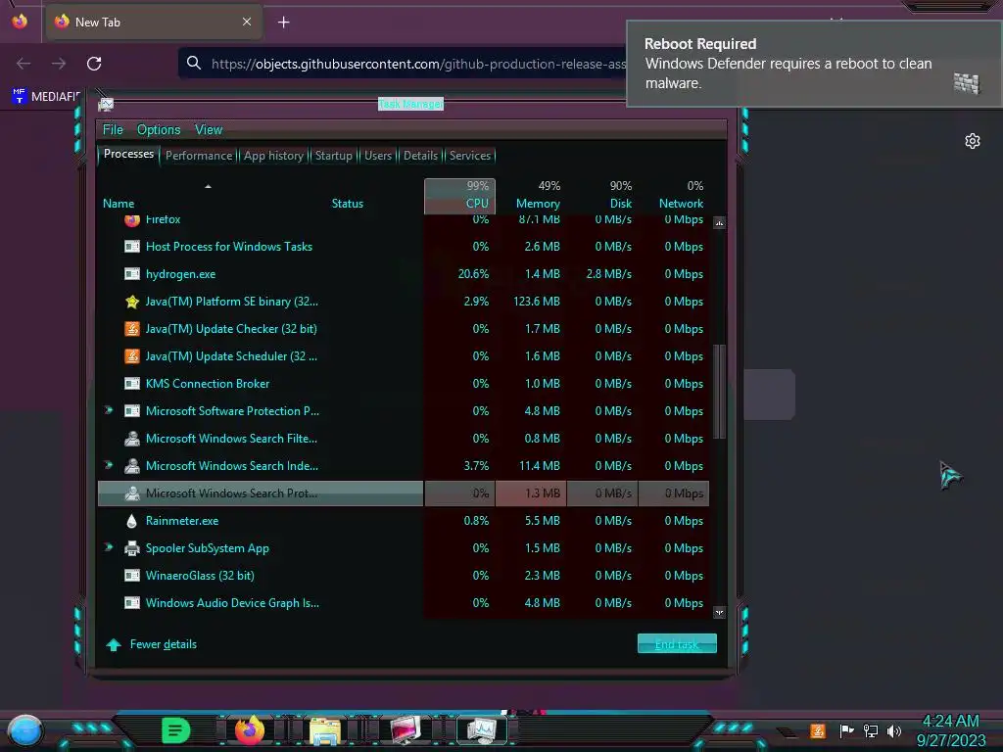The height and width of the screenshot is (752, 1003).
Task: Click hydrogen.exe CPU value 20.6%
Action: (x=473, y=274)
